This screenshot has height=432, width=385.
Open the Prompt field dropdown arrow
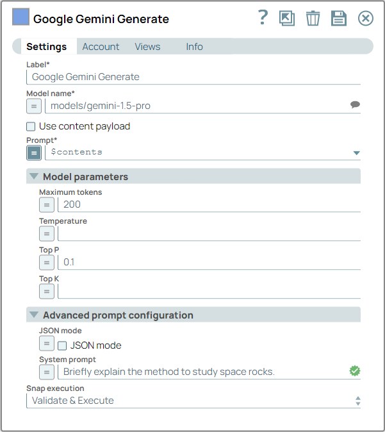(356, 153)
